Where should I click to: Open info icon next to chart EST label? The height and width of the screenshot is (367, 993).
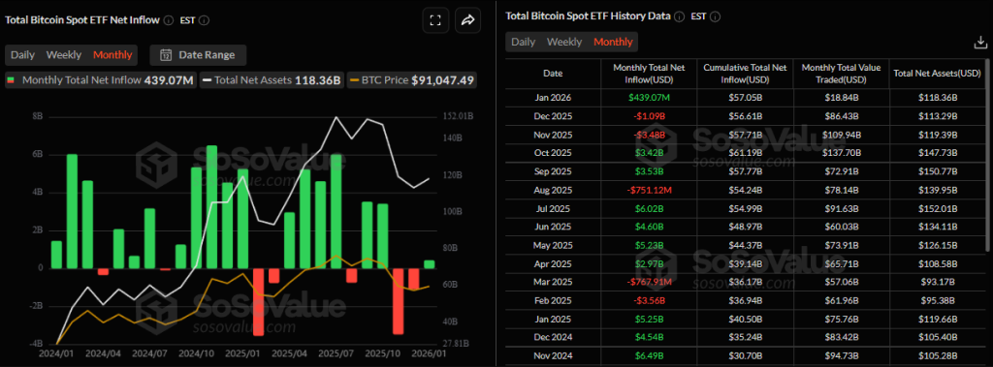click(x=205, y=19)
